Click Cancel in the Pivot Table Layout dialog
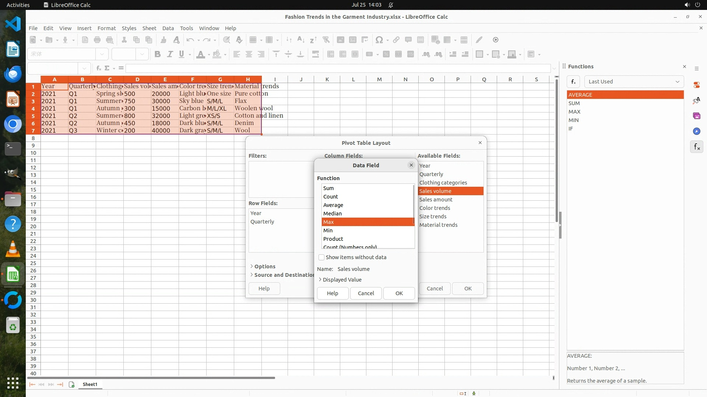707x397 pixels. click(x=435, y=289)
